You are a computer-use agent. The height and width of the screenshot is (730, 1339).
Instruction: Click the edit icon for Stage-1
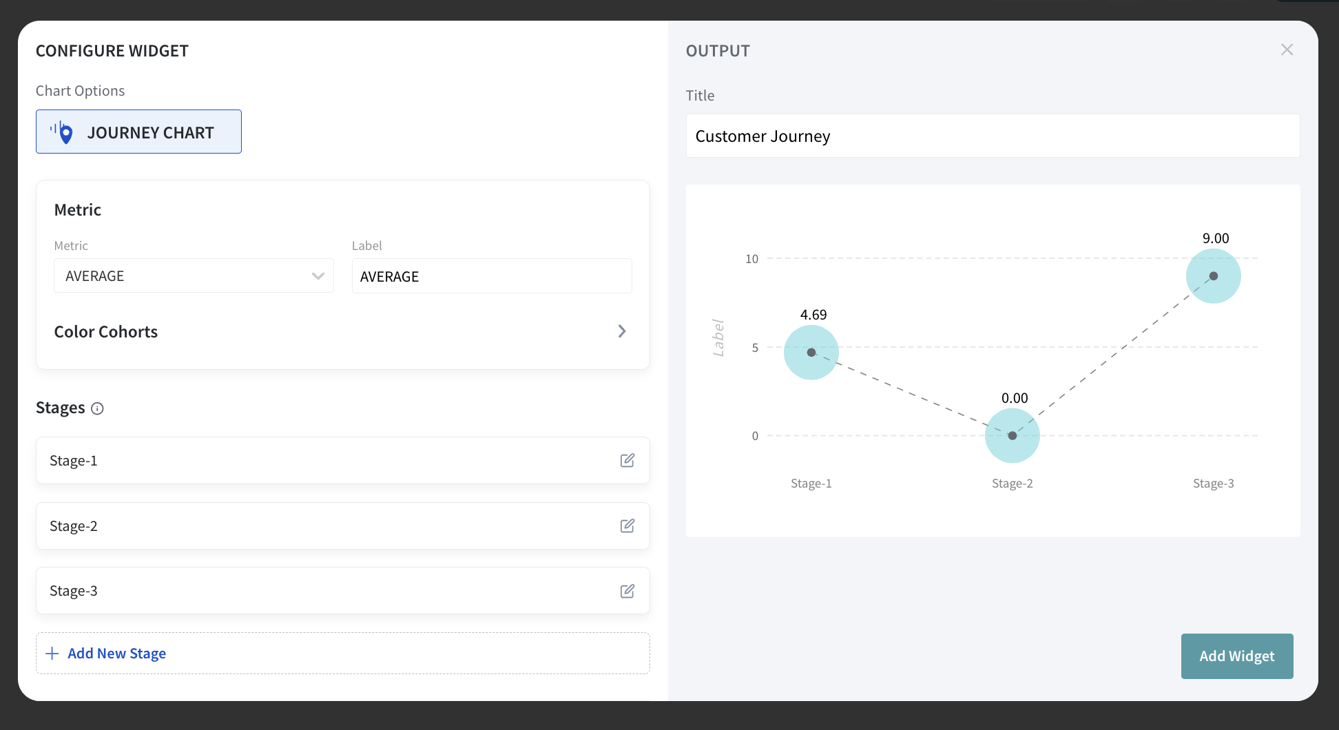coord(627,460)
